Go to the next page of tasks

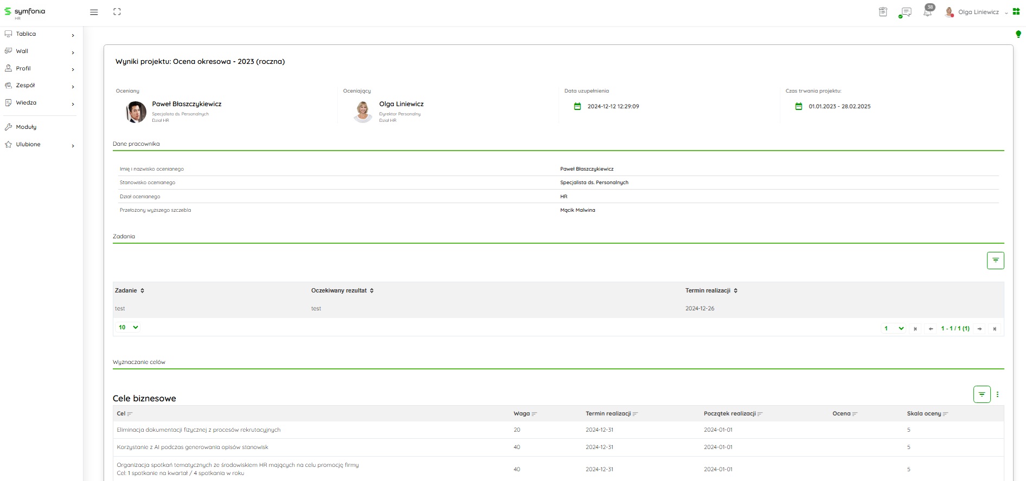pos(979,329)
